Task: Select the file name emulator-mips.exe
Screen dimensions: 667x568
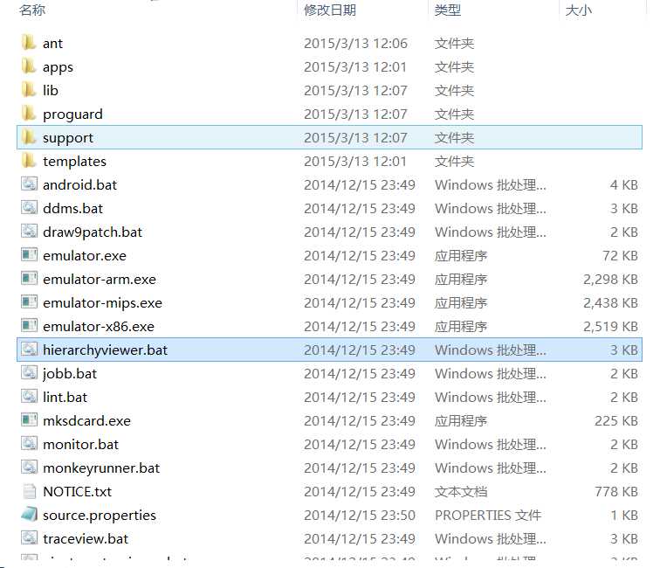Action: pos(102,302)
